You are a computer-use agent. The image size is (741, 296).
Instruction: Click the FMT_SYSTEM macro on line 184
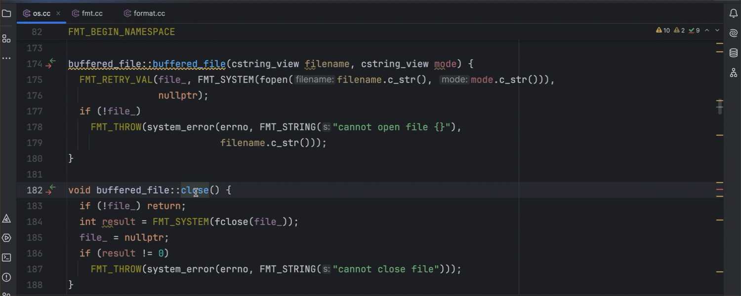181,222
